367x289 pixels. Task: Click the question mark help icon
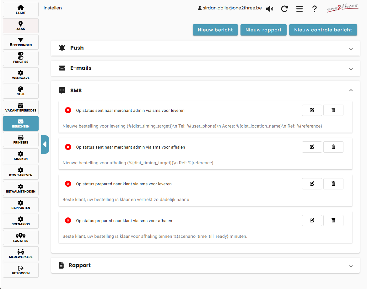(314, 9)
